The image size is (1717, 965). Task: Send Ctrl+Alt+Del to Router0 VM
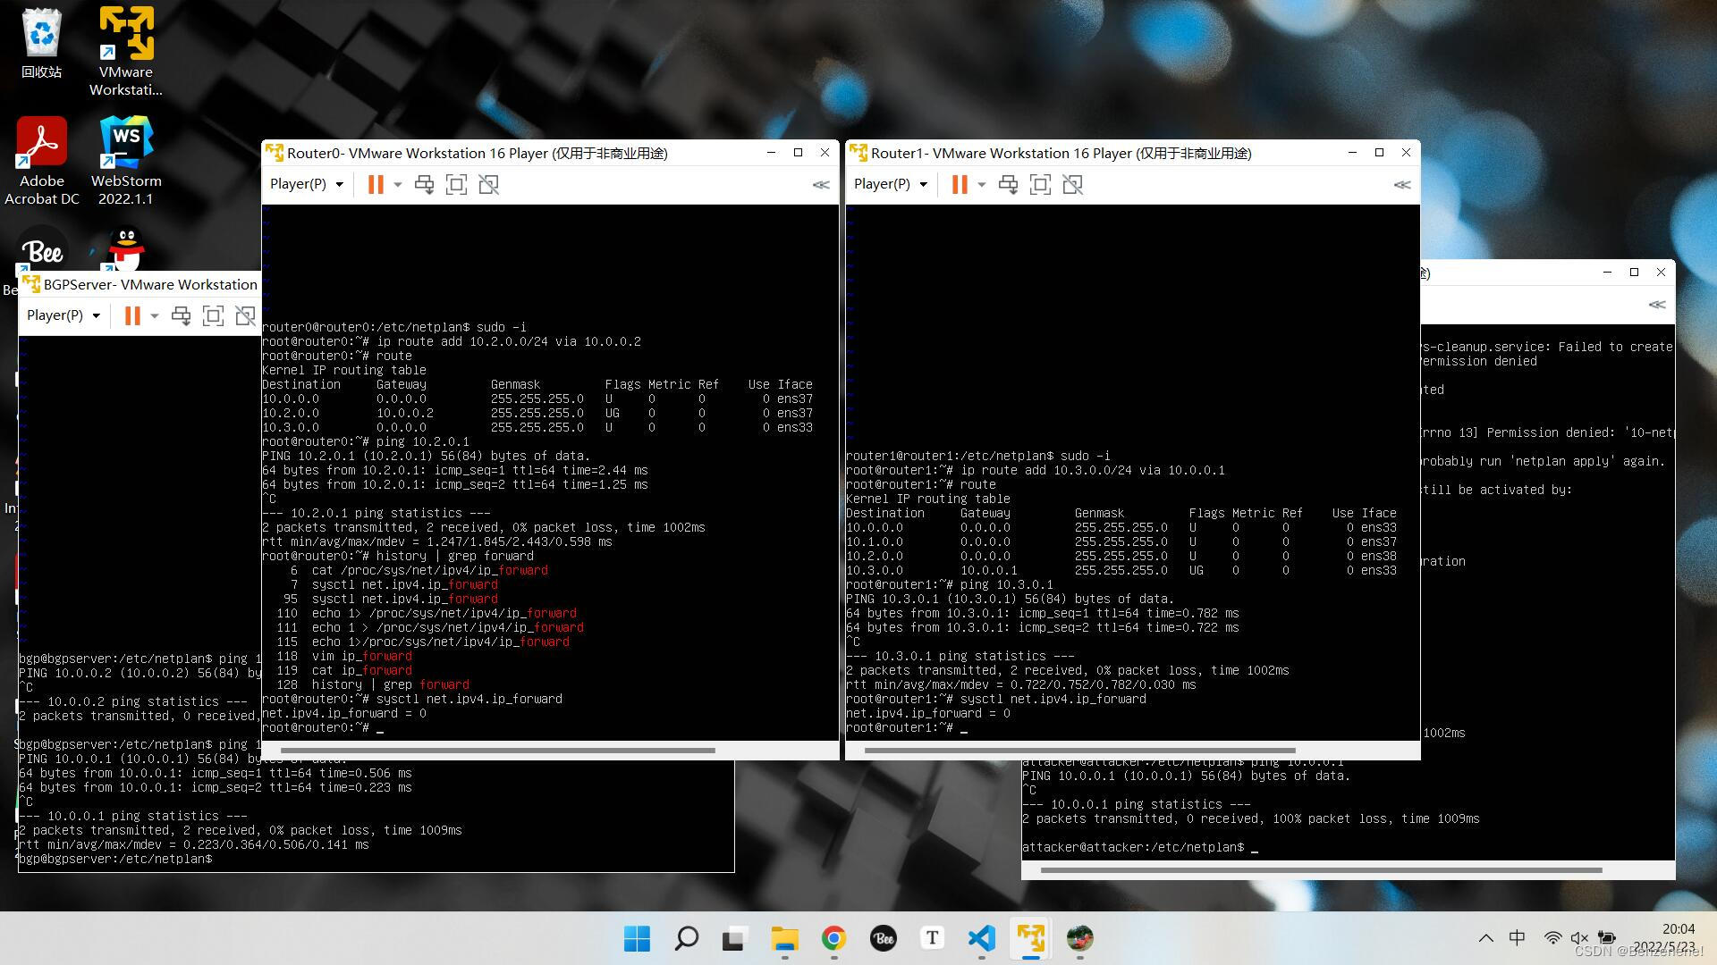[424, 184]
